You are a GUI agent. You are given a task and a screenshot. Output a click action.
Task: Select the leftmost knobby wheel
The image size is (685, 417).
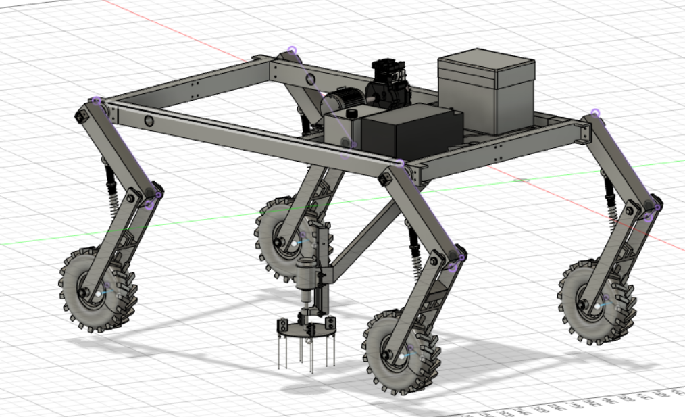point(97,290)
